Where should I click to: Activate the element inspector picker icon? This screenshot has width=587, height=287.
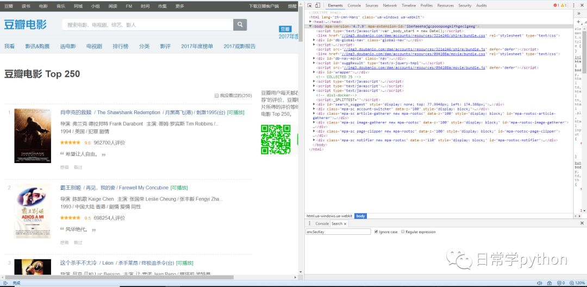(x=310, y=5)
